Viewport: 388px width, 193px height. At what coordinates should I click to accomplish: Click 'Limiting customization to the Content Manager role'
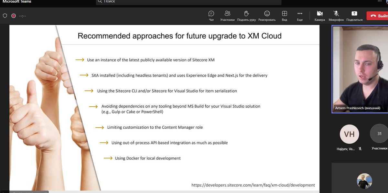click(x=155, y=127)
